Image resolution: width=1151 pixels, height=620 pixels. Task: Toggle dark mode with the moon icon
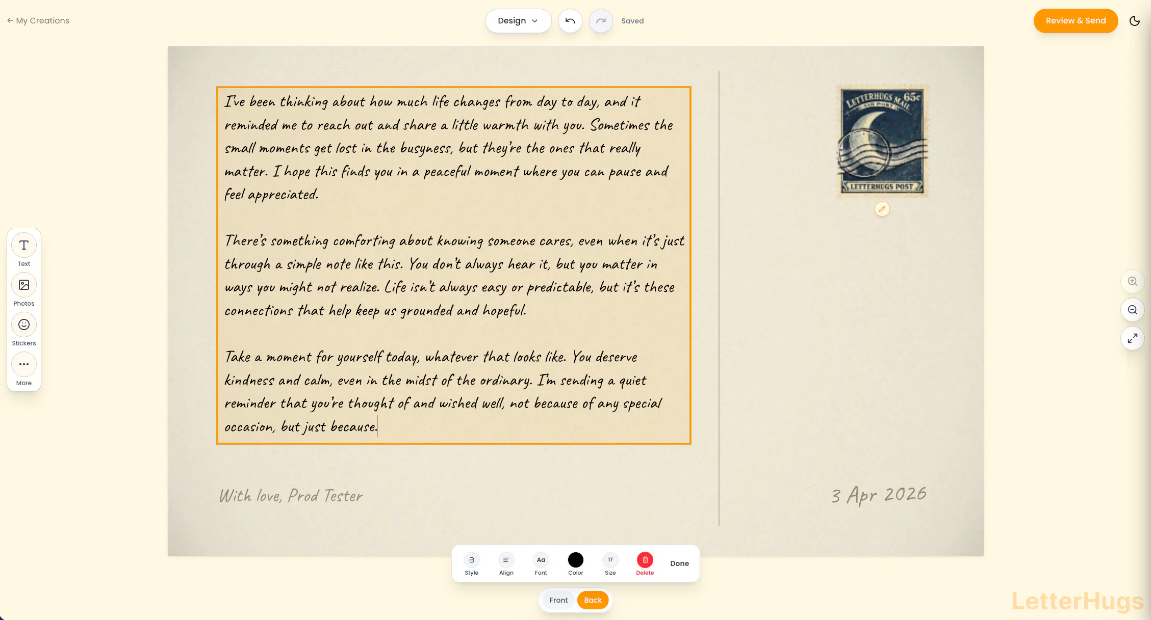(1135, 21)
